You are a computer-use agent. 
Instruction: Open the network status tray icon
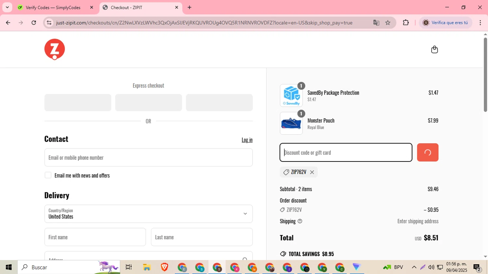(440, 267)
